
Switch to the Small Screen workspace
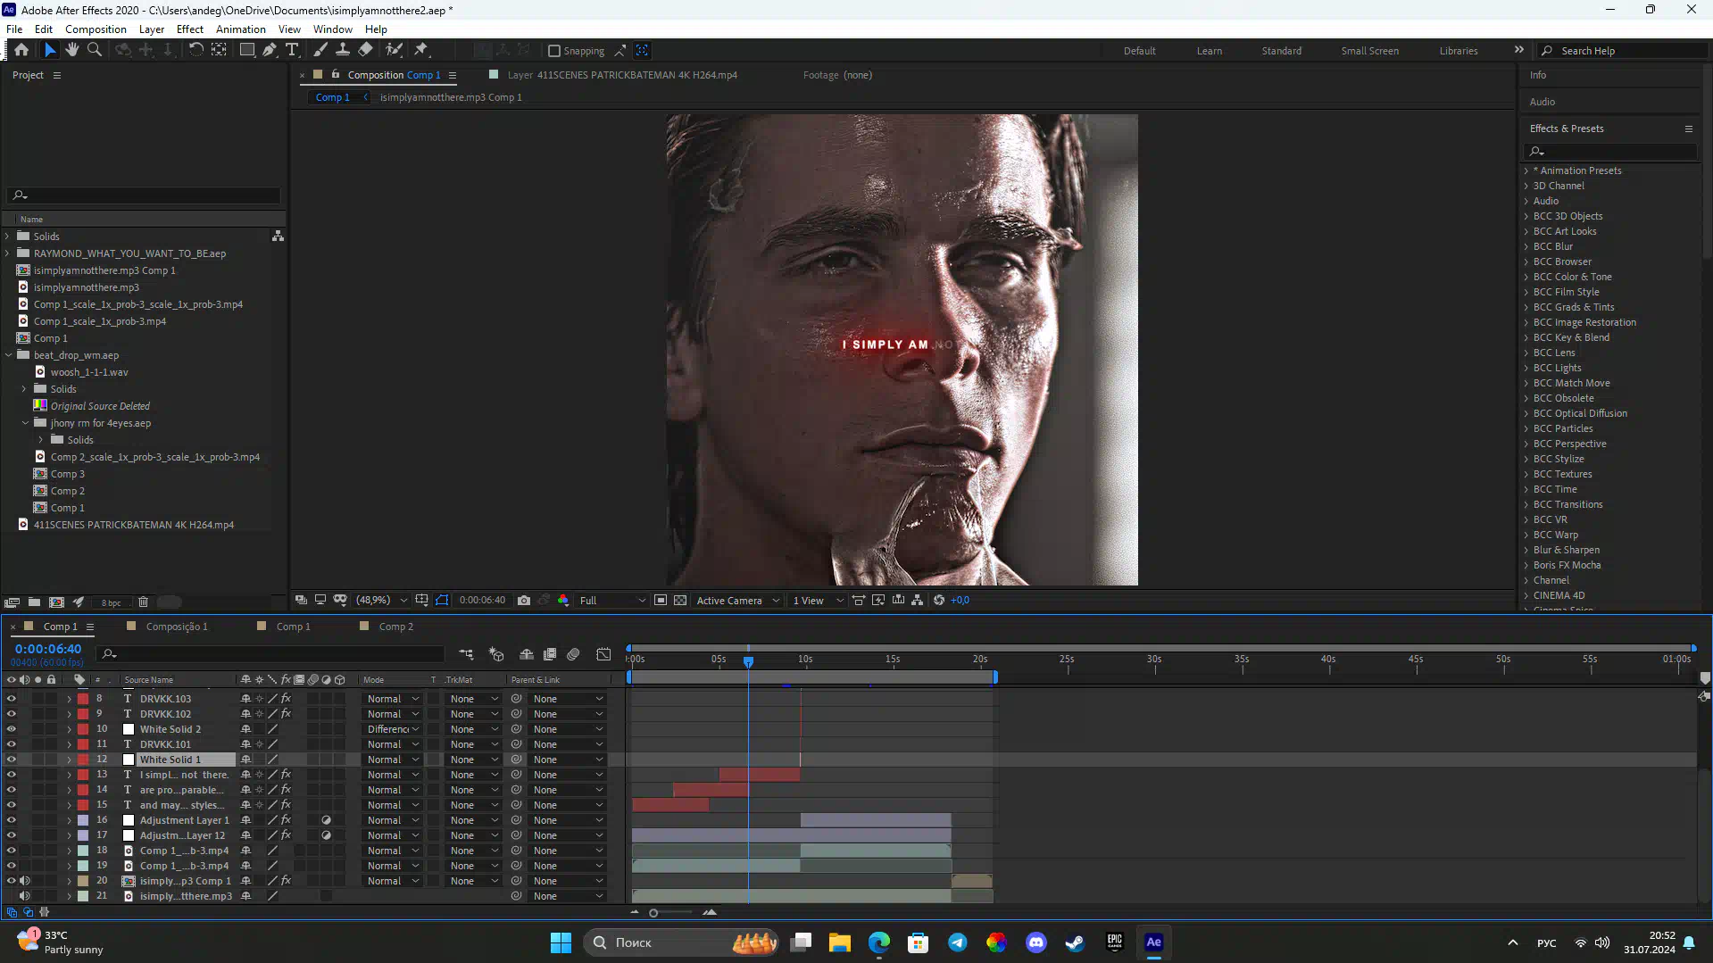[1369, 51]
